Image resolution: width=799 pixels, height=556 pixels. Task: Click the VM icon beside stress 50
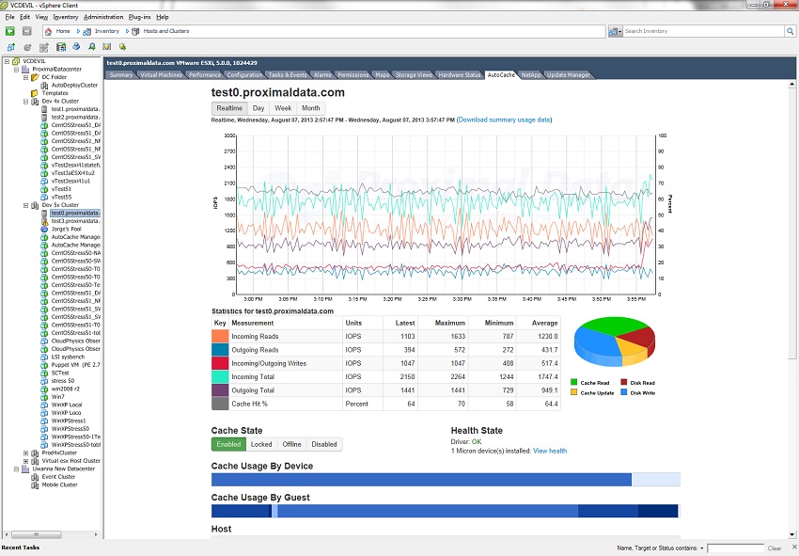(44, 381)
